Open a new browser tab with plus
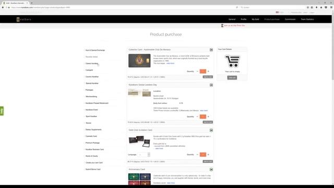This screenshot has width=334, height=188. coord(32,3)
